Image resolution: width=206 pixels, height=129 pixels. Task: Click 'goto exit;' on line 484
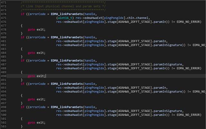[x=36, y=53]
